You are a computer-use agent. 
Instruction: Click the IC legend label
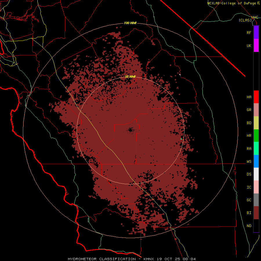(x=249, y=187)
